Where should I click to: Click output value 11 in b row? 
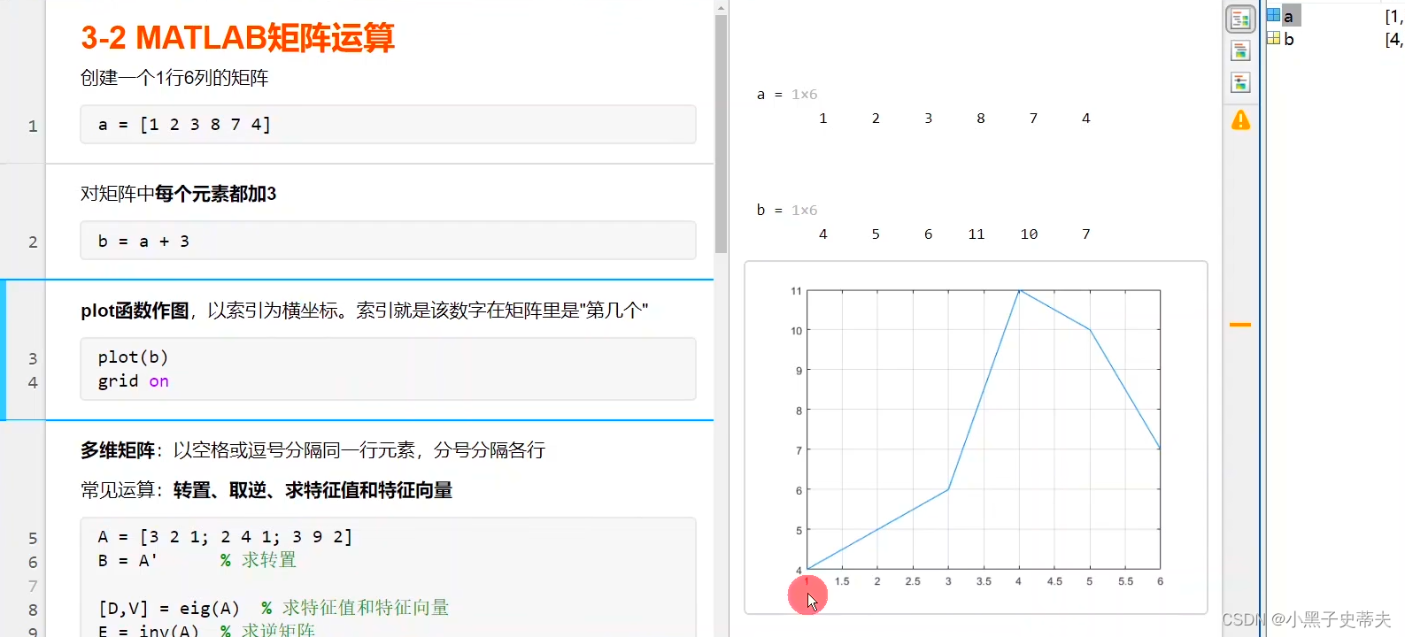[977, 234]
